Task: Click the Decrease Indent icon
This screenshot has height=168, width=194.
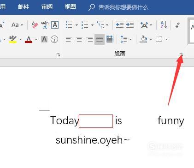Action: [x=120, y=25]
